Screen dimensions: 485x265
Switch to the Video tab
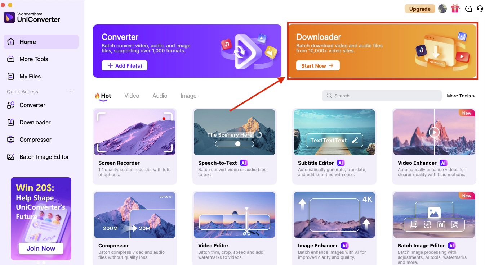click(x=132, y=96)
